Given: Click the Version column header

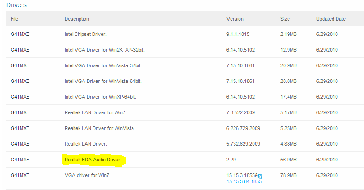Looking at the screenshot, I should click(x=235, y=19).
